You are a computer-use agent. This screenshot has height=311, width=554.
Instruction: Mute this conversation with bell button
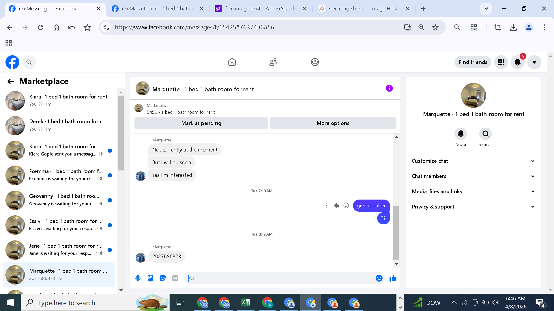point(461,134)
